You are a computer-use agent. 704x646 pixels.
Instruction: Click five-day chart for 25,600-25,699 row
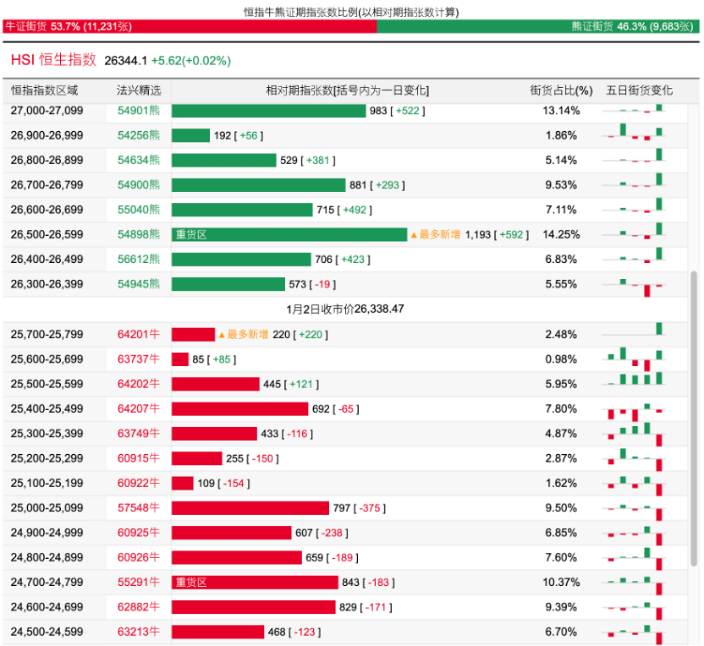point(637,359)
